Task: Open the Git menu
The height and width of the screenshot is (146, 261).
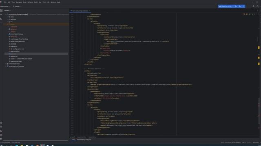Action: pos(48,2)
